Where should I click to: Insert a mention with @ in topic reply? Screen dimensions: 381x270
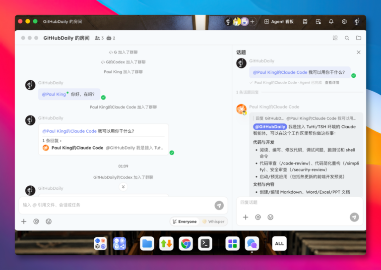click(x=258, y=217)
